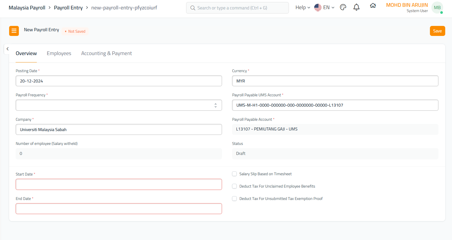Collapse sidebar using the left chevron icon
The width and height of the screenshot is (452, 240).
pos(8,49)
